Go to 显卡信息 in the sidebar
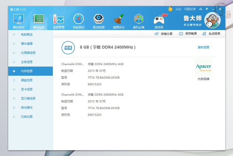This screenshot has width=233, height=156. 27,89
